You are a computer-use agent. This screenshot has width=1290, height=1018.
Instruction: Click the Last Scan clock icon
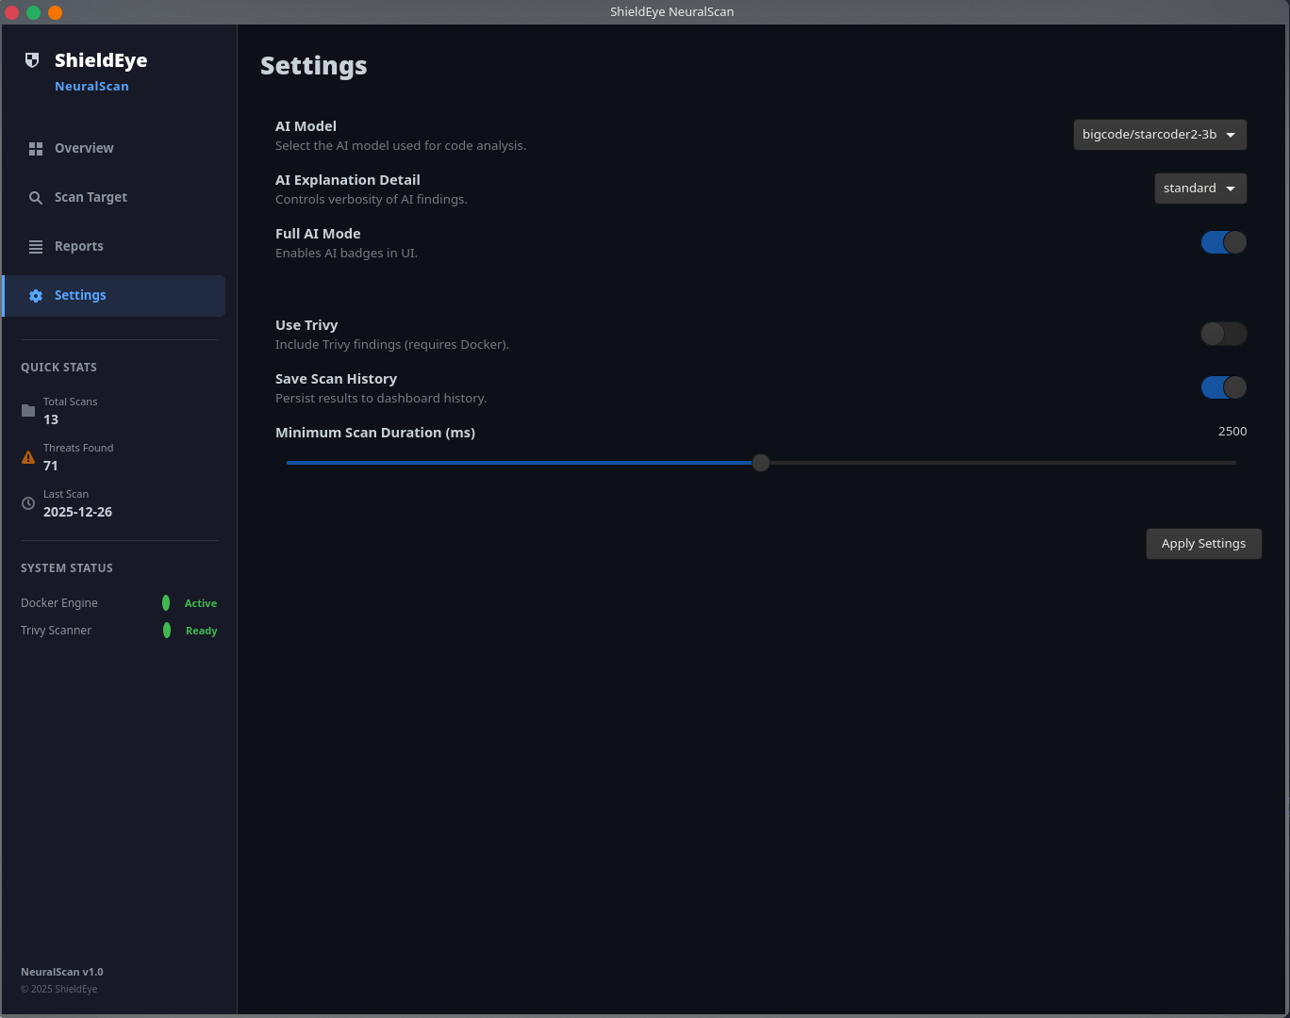click(28, 503)
